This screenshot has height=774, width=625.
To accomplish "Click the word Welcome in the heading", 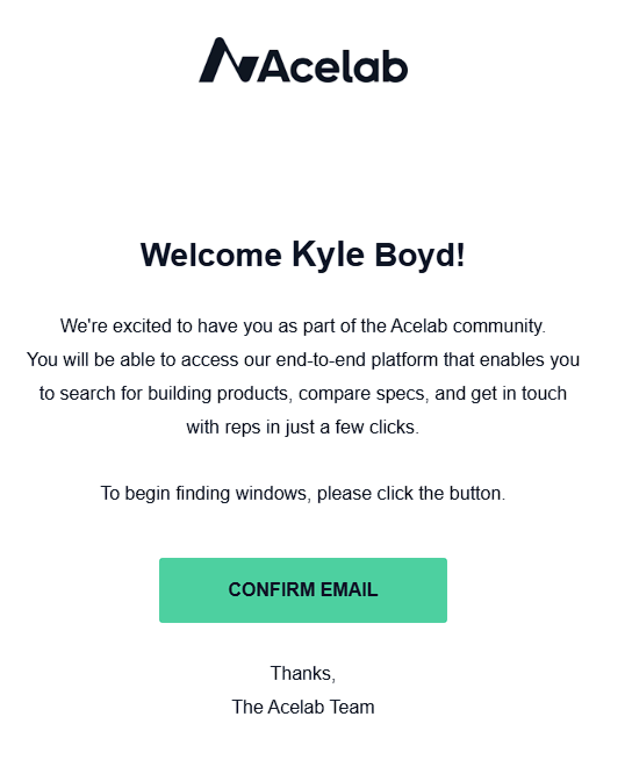I will pos(211,255).
